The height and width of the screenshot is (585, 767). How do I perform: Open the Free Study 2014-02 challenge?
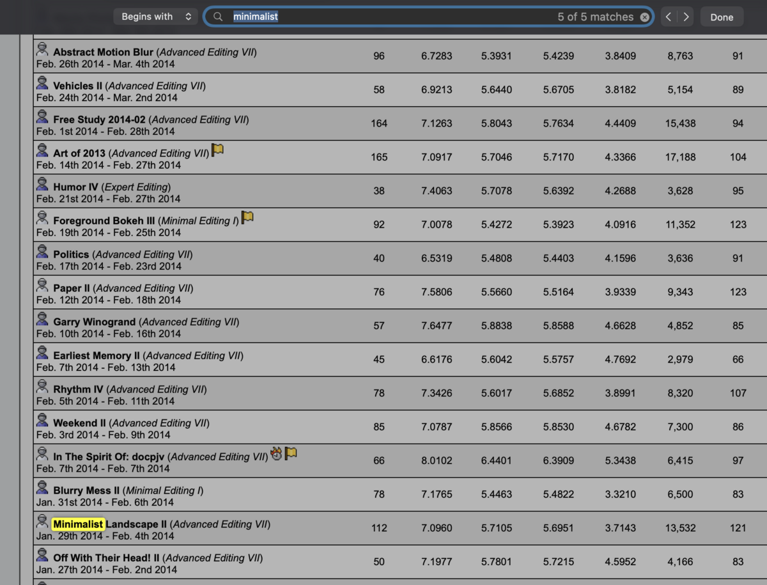[x=99, y=120]
